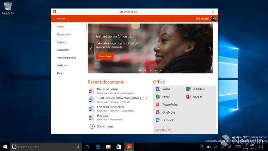Launch Microsoft Edge from the taskbar
268x151 pixels.
(98, 147)
